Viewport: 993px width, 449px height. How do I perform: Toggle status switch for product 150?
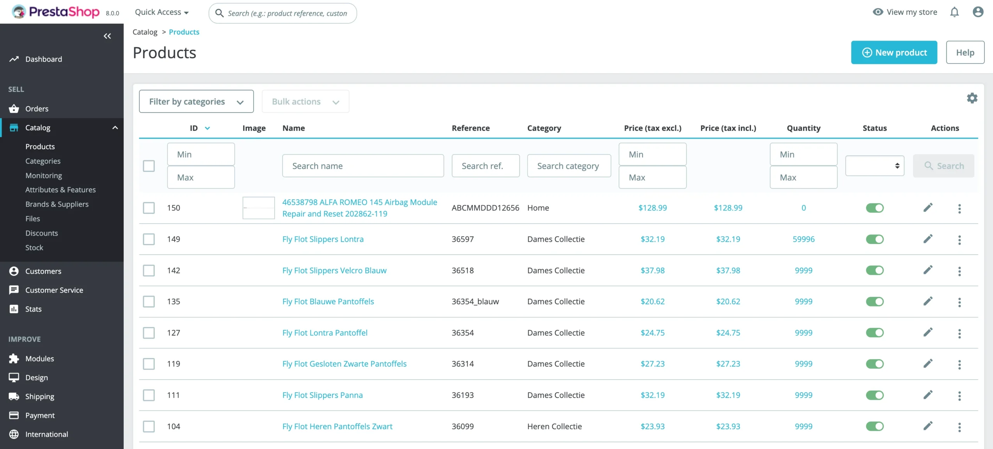[x=875, y=208]
